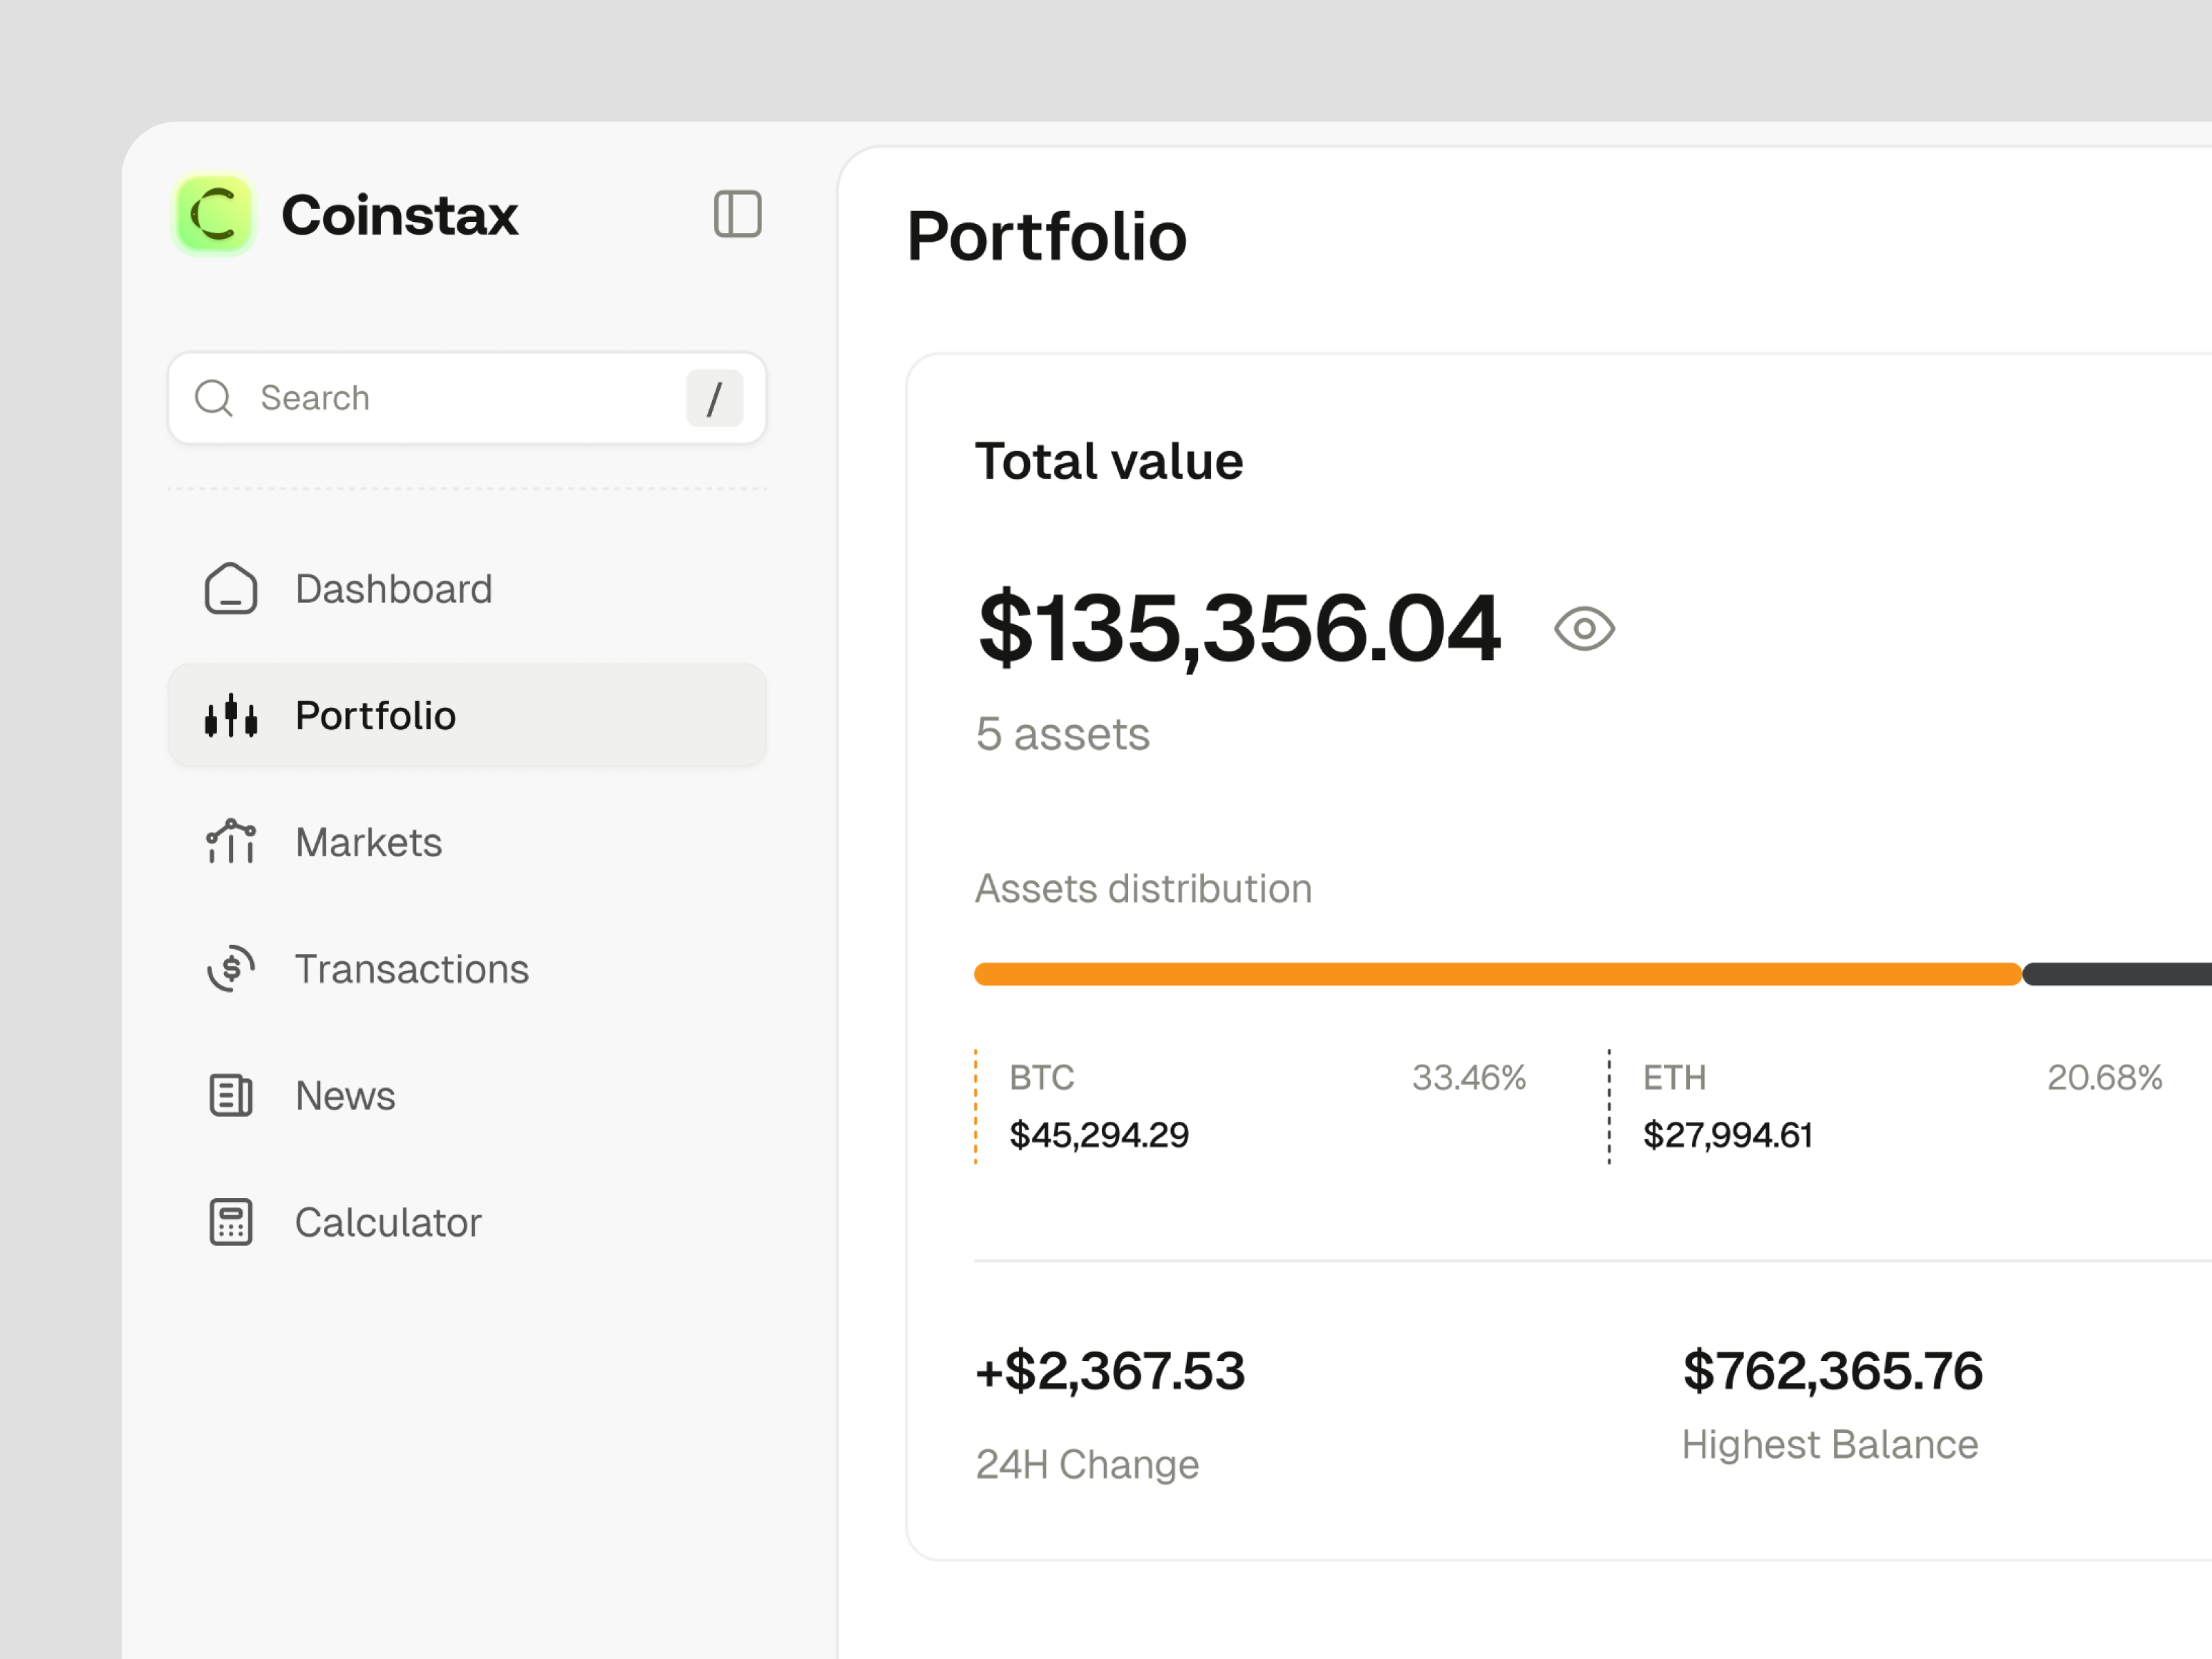Click the orange BTC distribution bar

[1400, 972]
